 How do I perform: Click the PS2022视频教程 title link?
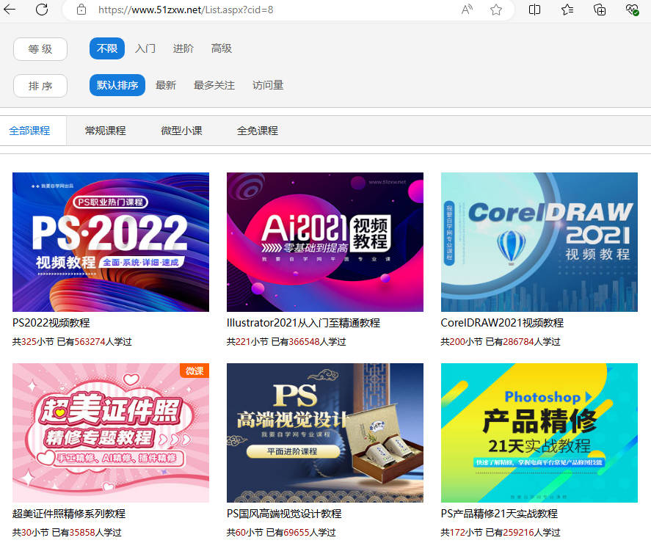pos(51,323)
